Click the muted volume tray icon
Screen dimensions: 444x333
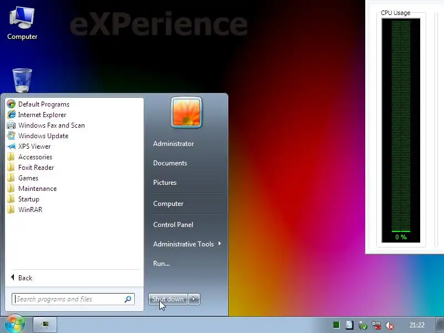[390, 325]
